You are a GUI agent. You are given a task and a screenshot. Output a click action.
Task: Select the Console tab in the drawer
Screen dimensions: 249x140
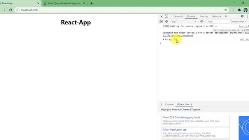point(169,104)
